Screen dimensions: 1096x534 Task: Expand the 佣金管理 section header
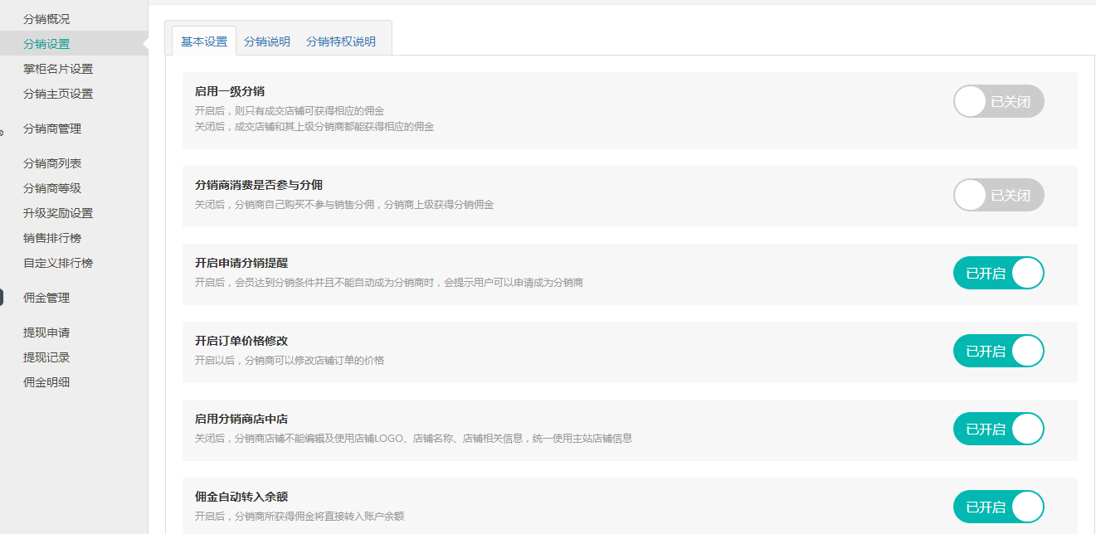(x=46, y=298)
